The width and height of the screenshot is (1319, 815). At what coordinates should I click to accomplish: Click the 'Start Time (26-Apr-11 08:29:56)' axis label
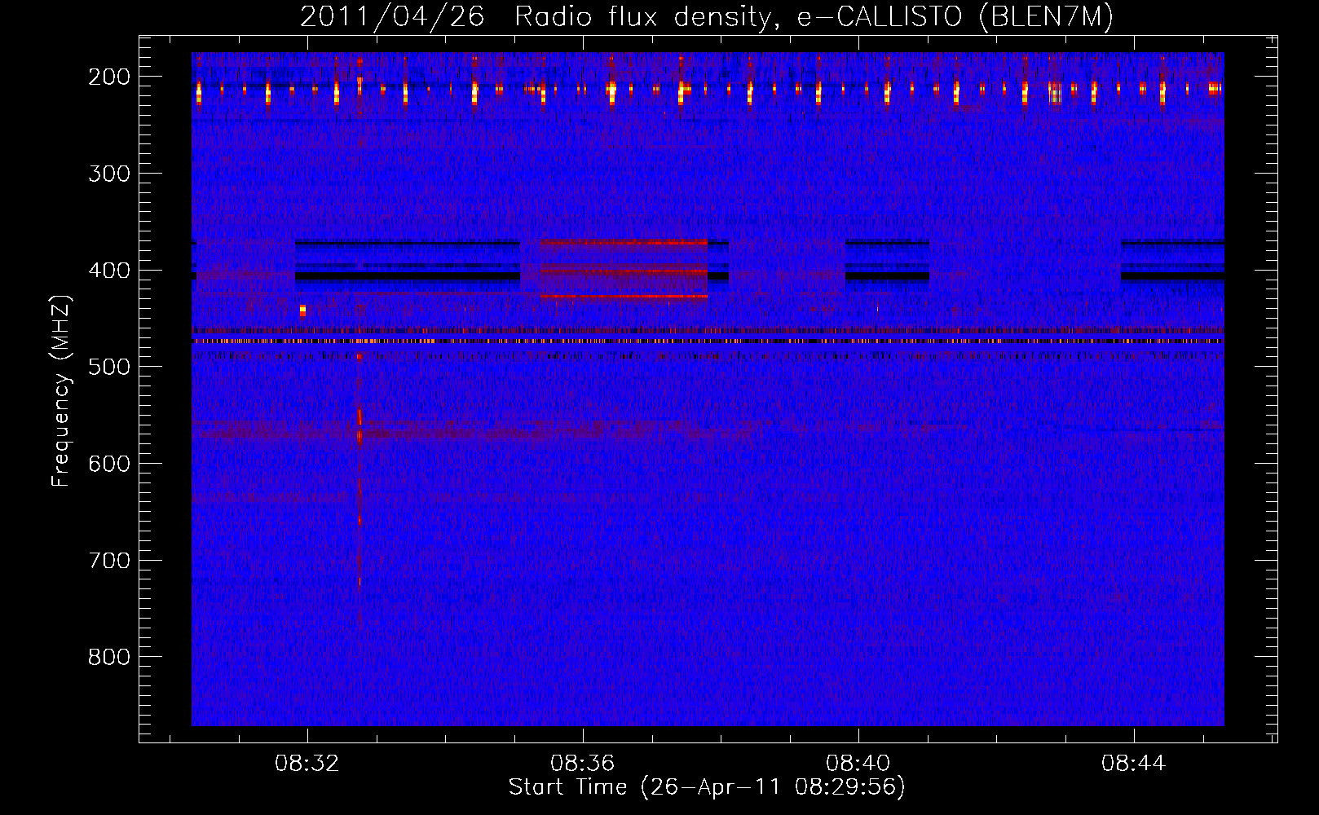click(x=707, y=787)
